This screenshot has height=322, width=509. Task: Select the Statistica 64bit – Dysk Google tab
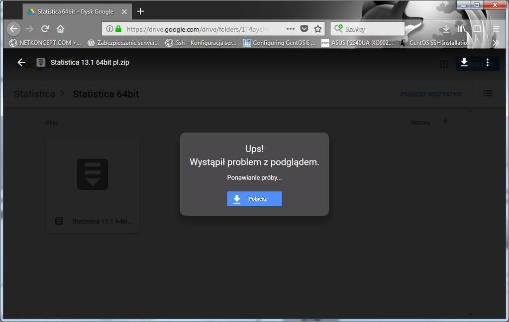pyautogui.click(x=77, y=11)
